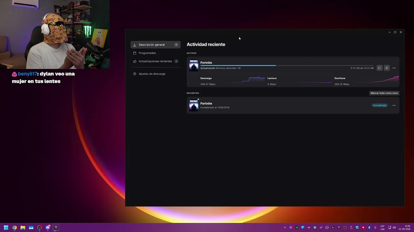Click the gear icon beside Ajustes de descarga
The height and width of the screenshot is (232, 414).
pyautogui.click(x=135, y=74)
